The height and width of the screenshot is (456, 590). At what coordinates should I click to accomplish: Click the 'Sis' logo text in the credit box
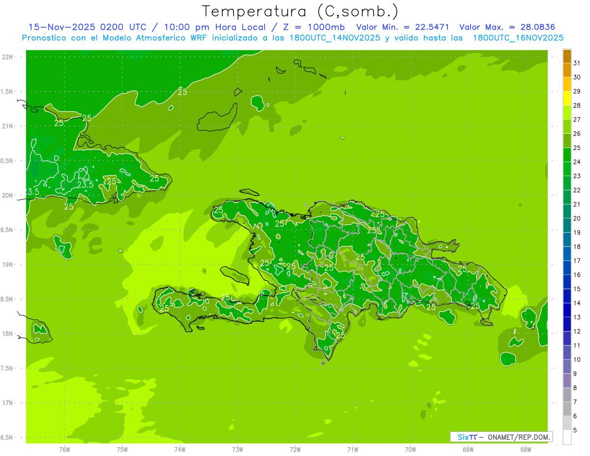click(x=463, y=437)
